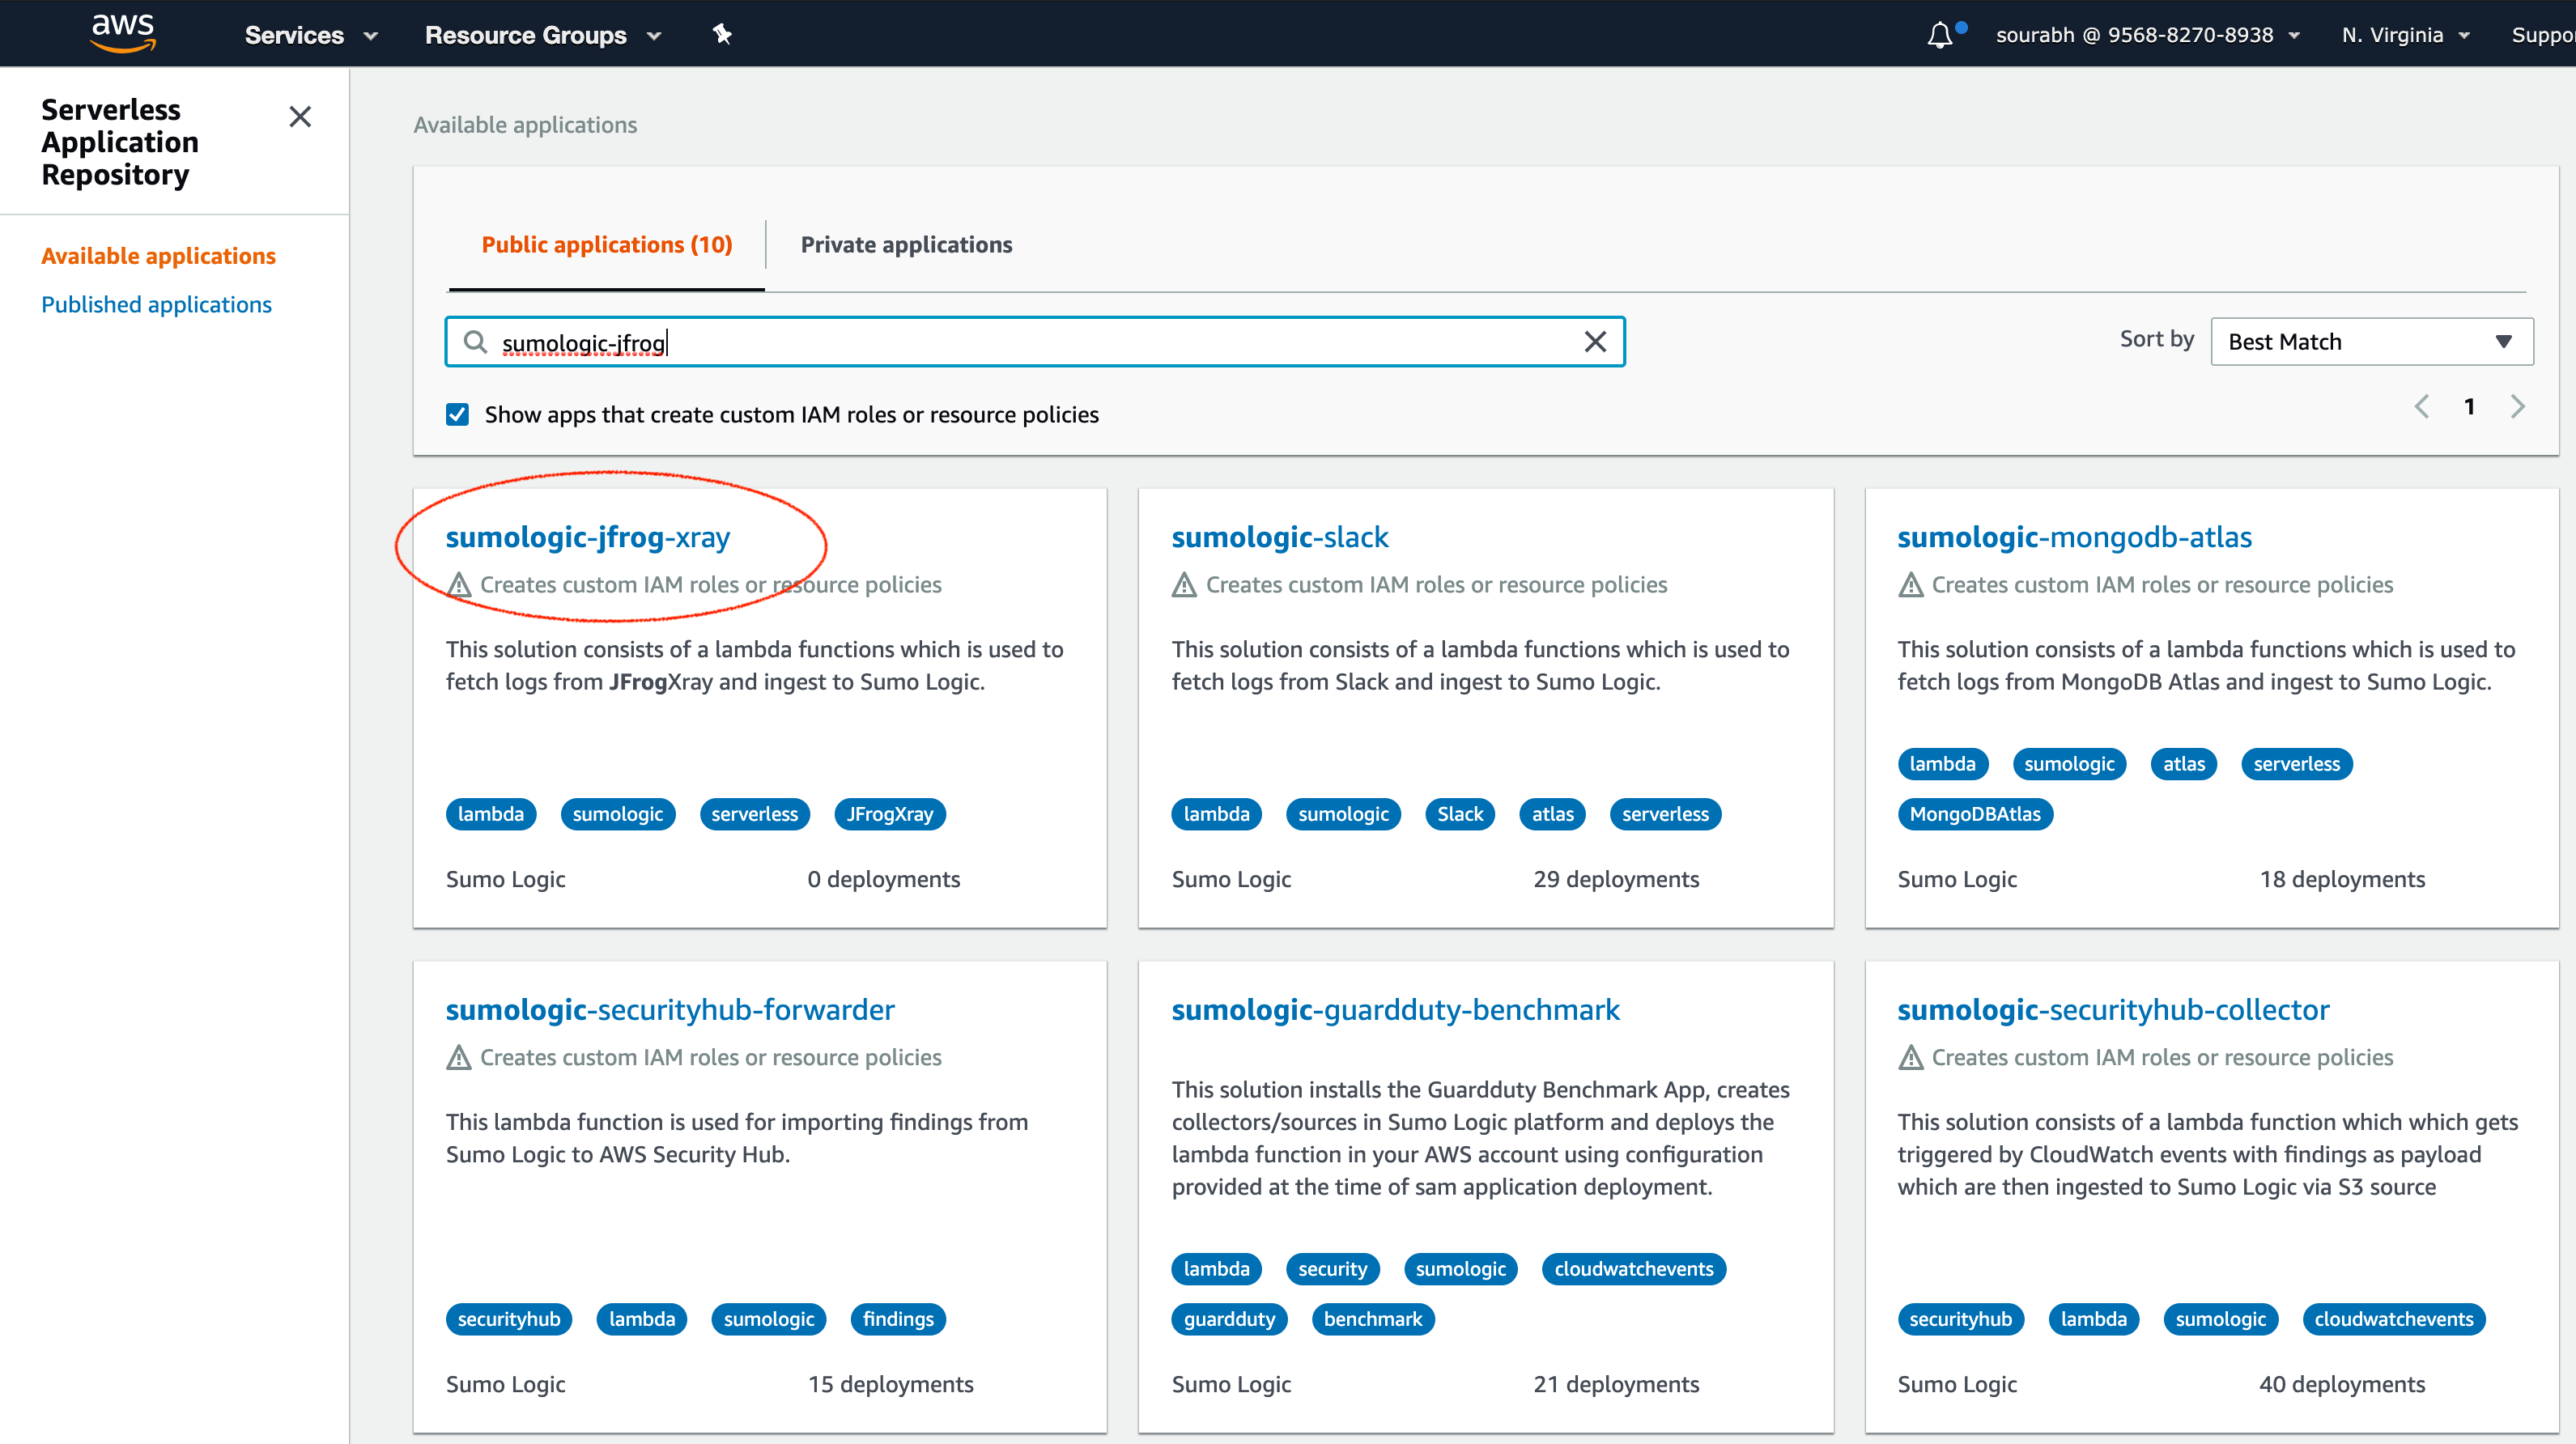The height and width of the screenshot is (1444, 2576).
Task: Open the sumologic-jfrog-xray application
Action: pyautogui.click(x=588, y=537)
